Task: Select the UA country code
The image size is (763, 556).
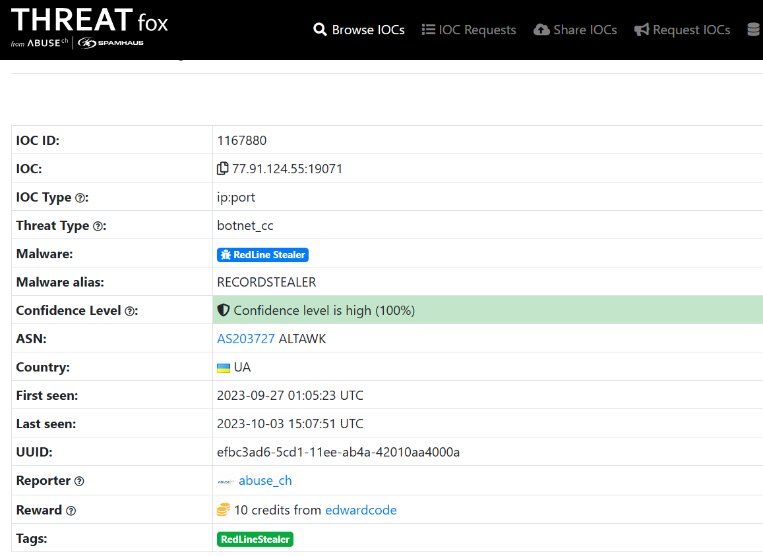Action: point(242,367)
